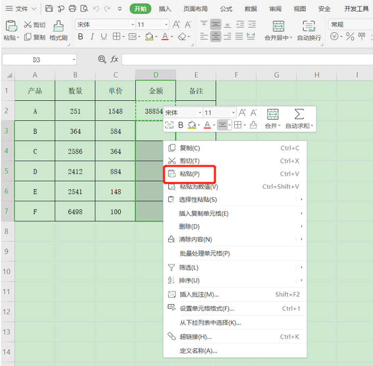Switch to the 视图 ribbon tab
Screen dimensions: 373x366
click(x=300, y=9)
